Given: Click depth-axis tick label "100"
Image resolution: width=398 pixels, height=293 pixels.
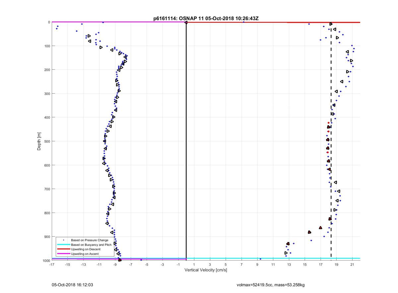Looking at the screenshot, I should click(x=47, y=46).
